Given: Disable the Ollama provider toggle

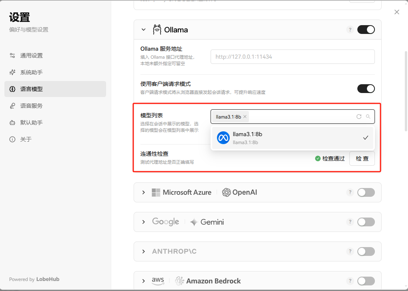Looking at the screenshot, I should [x=366, y=30].
